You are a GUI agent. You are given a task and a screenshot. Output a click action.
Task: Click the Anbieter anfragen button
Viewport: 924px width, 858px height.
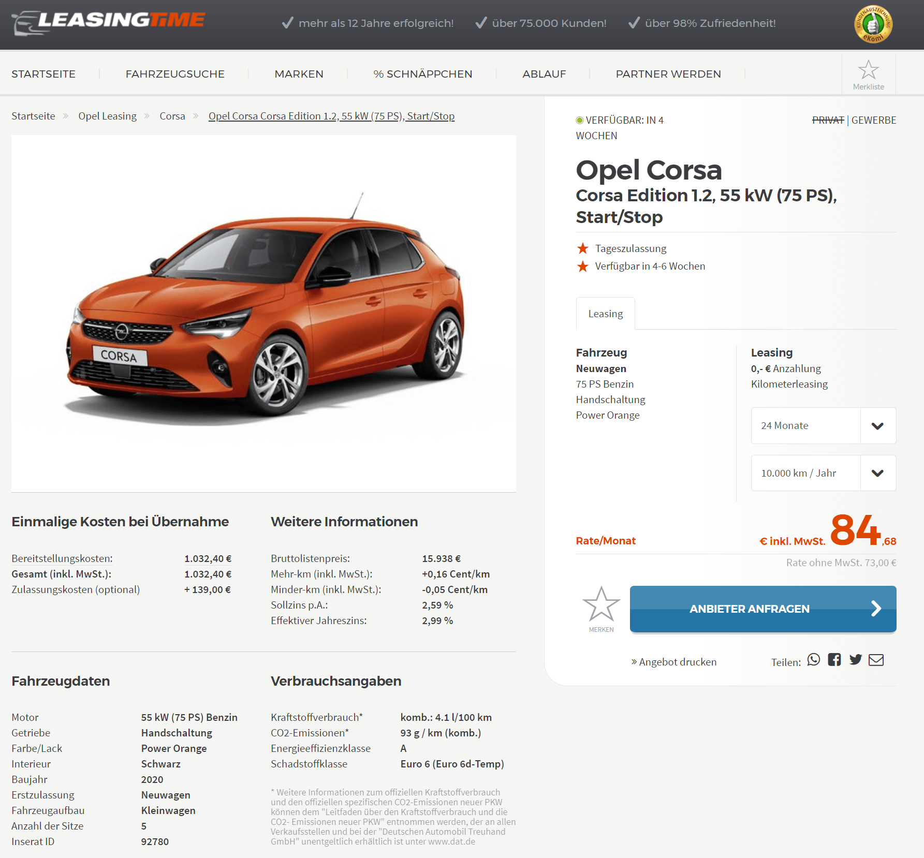point(763,609)
